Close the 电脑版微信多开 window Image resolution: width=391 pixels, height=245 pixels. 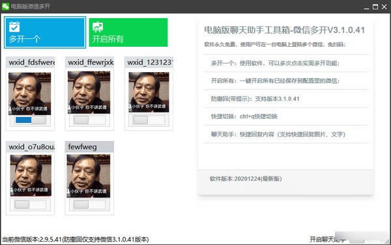[x=384, y=6]
